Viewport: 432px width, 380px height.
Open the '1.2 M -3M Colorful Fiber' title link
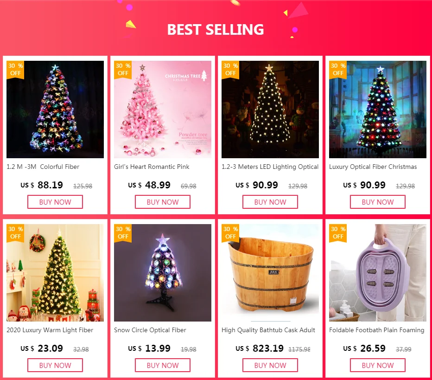(43, 167)
